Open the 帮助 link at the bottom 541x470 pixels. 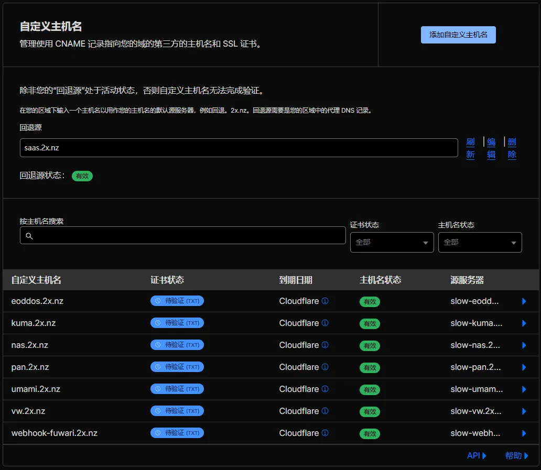click(516, 456)
